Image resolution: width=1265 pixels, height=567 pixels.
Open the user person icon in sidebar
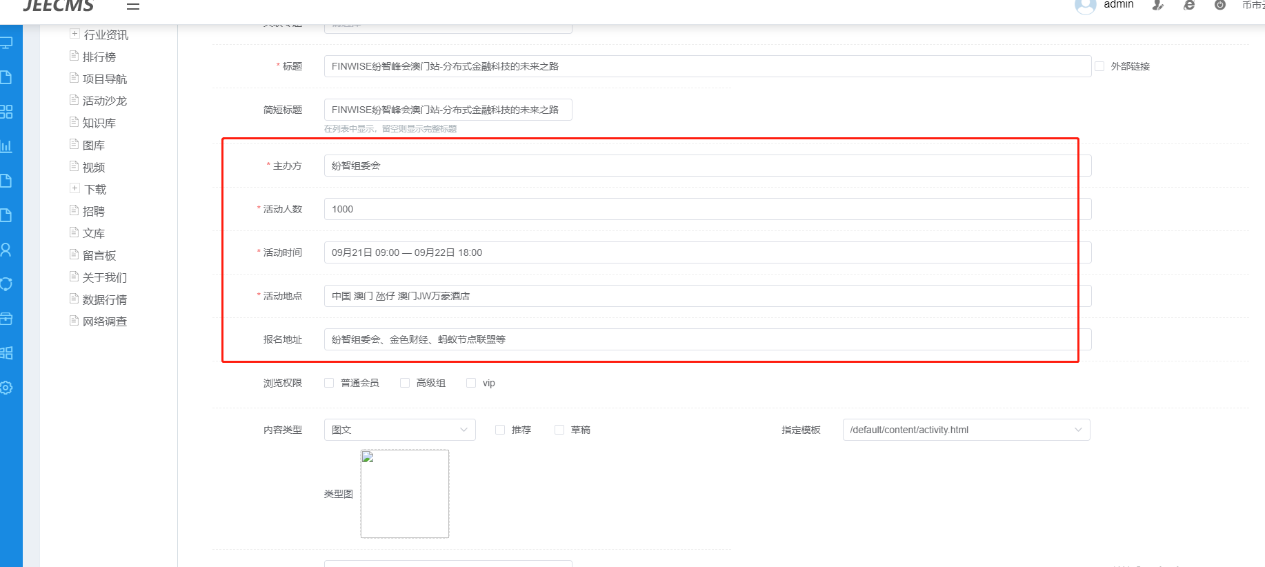click(6, 250)
